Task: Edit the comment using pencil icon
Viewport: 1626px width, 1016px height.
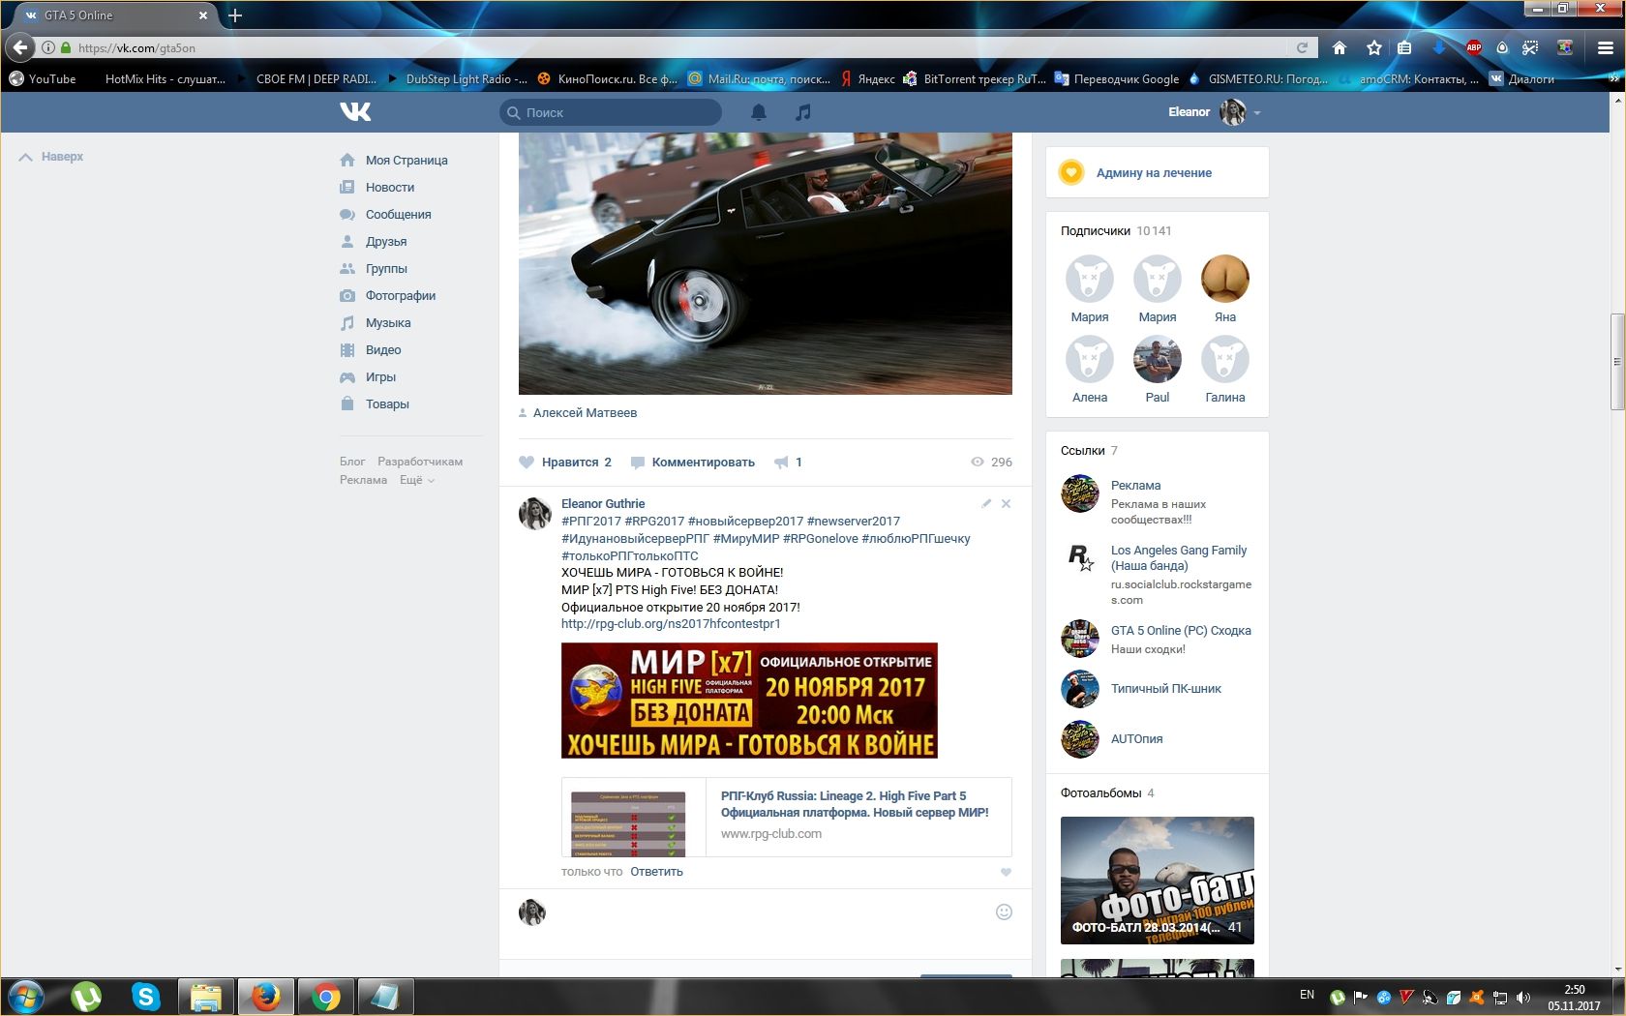Action: (986, 503)
